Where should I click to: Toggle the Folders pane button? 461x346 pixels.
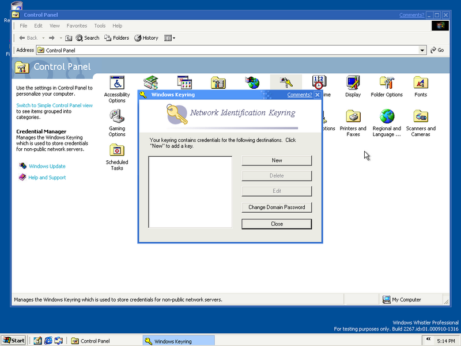pyautogui.click(x=117, y=38)
